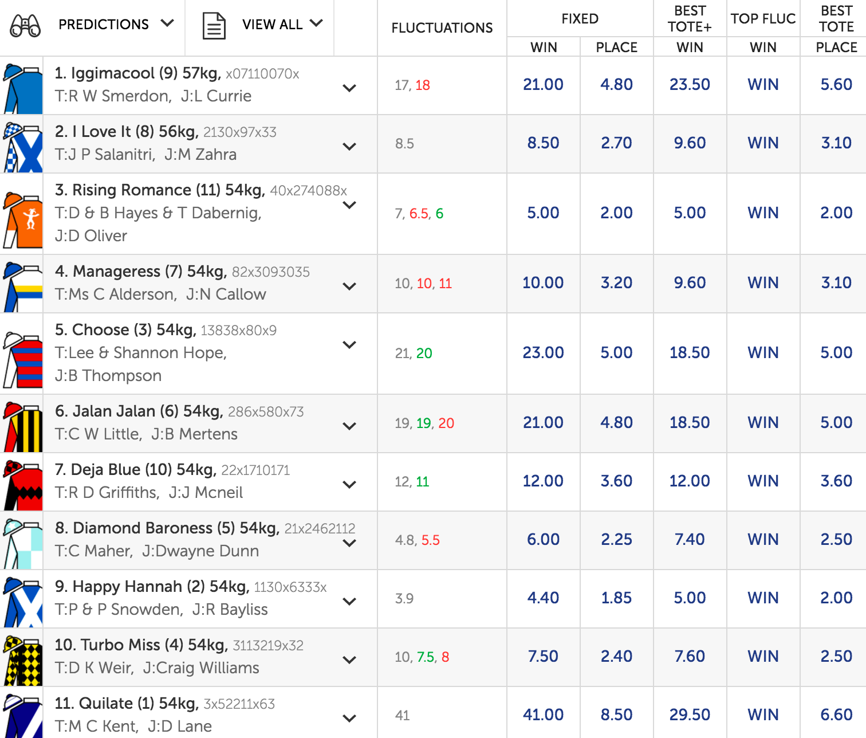Screen dimensions: 866x738
Task: Select fixed place odds 2.00 for Rising Romance
Action: (x=616, y=213)
